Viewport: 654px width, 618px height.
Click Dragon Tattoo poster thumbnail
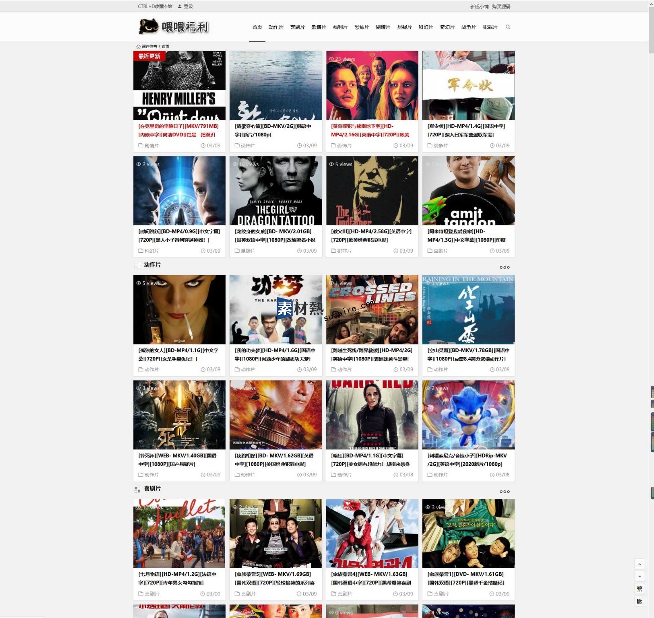pyautogui.click(x=276, y=191)
